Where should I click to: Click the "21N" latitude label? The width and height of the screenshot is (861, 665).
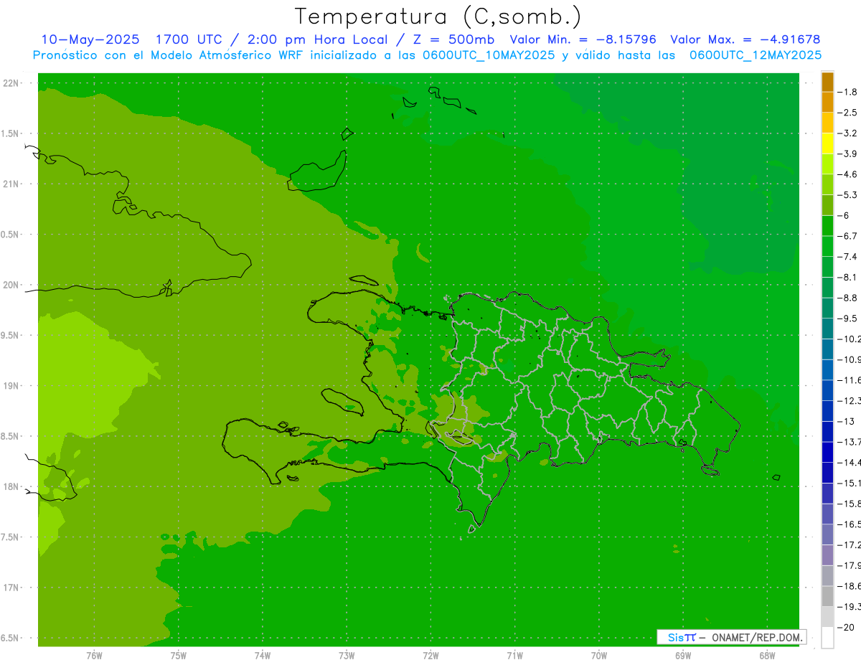11,184
